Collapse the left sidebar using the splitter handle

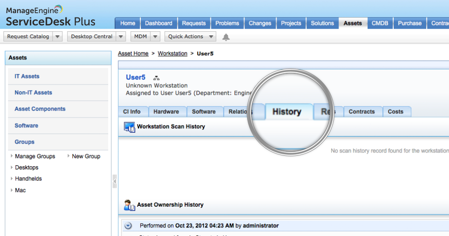114,181
